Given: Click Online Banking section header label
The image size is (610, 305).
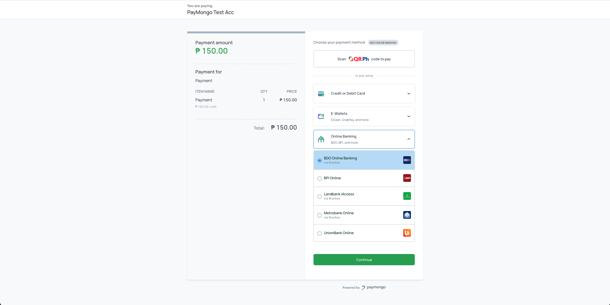Looking at the screenshot, I should (344, 136).
